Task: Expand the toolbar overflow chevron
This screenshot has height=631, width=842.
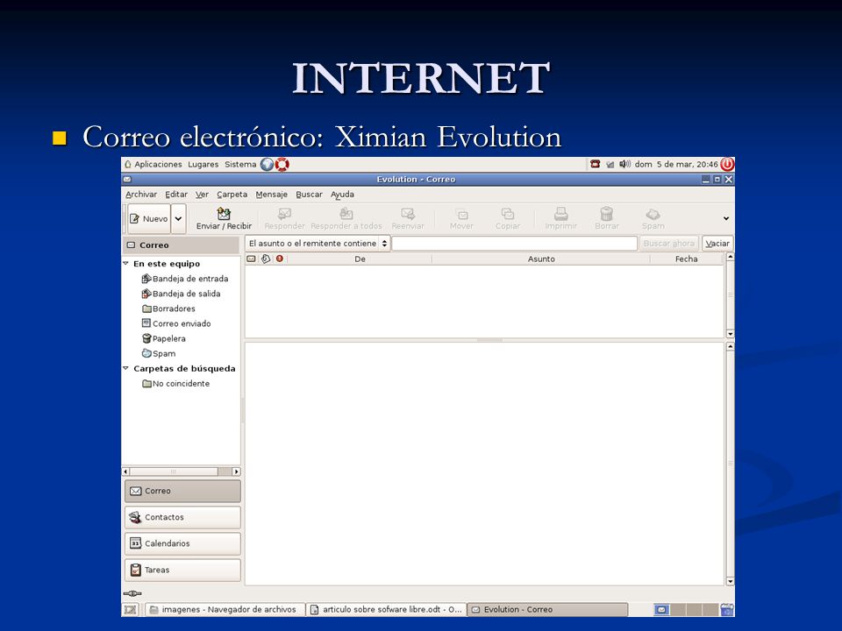Action: pyautogui.click(x=726, y=218)
